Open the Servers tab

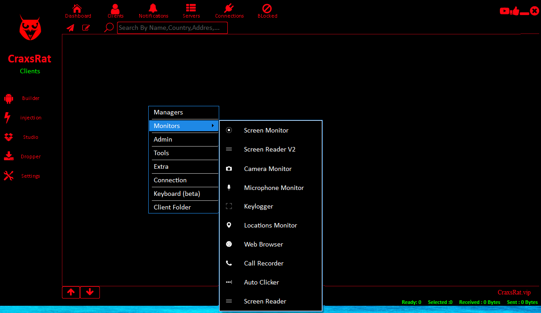click(x=191, y=11)
